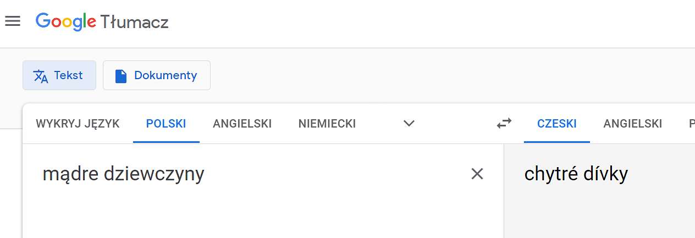This screenshot has height=238, width=695.
Task: Swap source and target languages
Action: 504,123
